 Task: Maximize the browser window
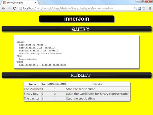click(142, 1)
